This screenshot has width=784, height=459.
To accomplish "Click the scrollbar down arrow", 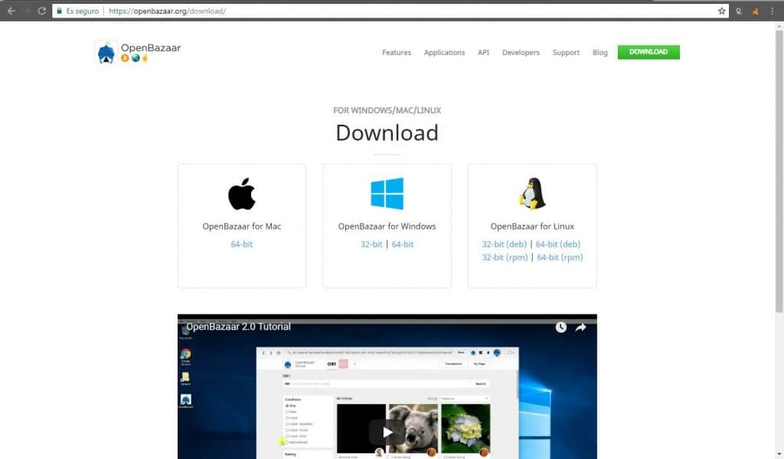I will [779, 454].
